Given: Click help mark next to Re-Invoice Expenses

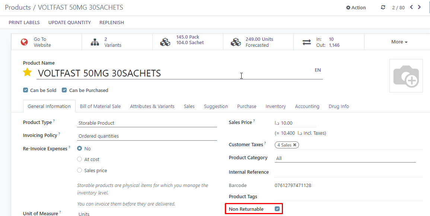Looking at the screenshot, I should (x=69, y=147).
